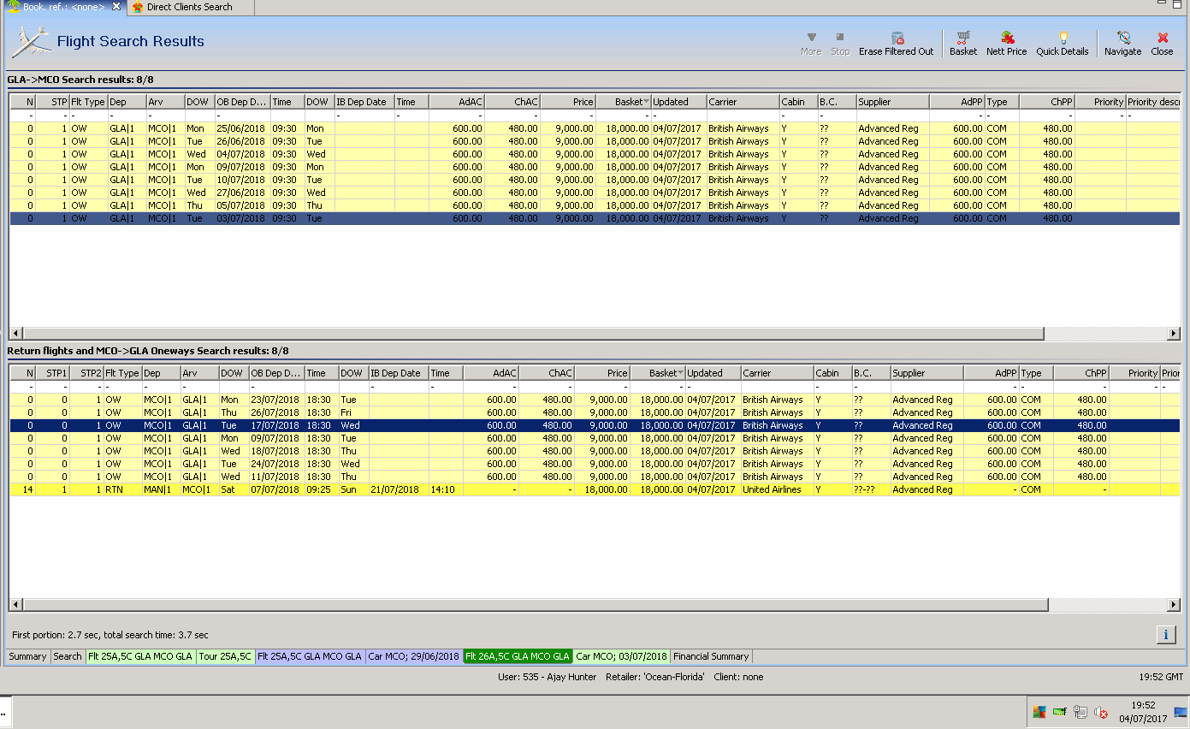Image resolution: width=1190 pixels, height=729 pixels.
Task: Click the muted volume icon in system tray
Action: pyautogui.click(x=1102, y=712)
